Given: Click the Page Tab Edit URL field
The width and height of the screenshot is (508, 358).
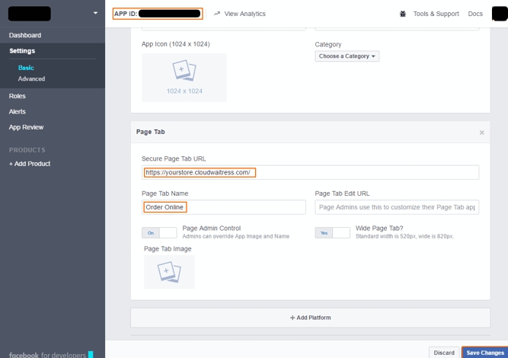Looking at the screenshot, I should click(x=396, y=207).
